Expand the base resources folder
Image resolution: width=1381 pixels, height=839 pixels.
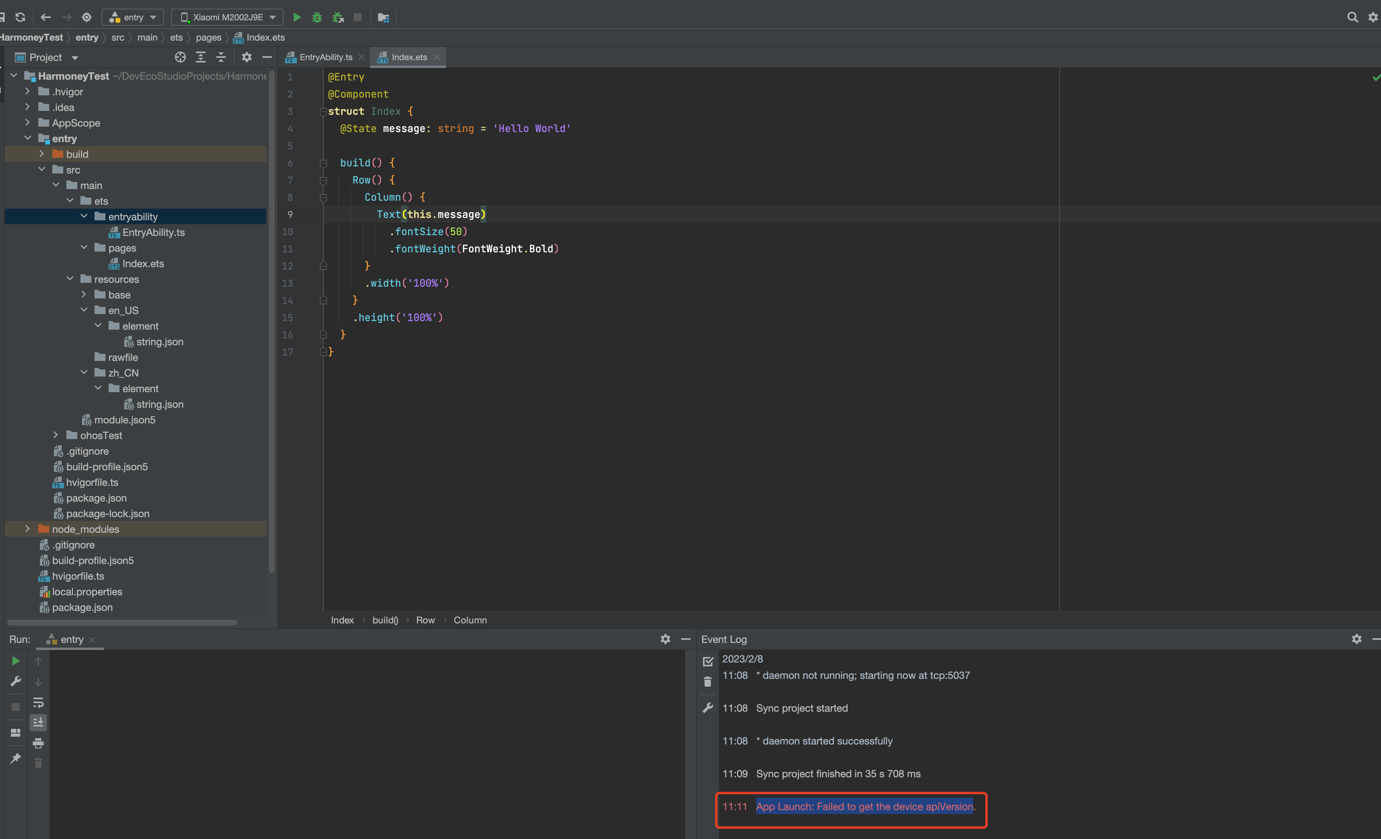84,294
